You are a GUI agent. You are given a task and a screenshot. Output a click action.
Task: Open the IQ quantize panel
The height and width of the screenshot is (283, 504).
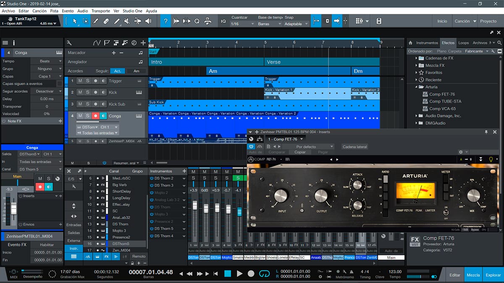tap(223, 21)
